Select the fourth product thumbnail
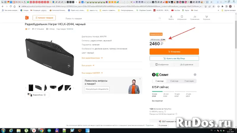Image resolution: width=237 pixels, height=133 pixels. tap(53, 87)
